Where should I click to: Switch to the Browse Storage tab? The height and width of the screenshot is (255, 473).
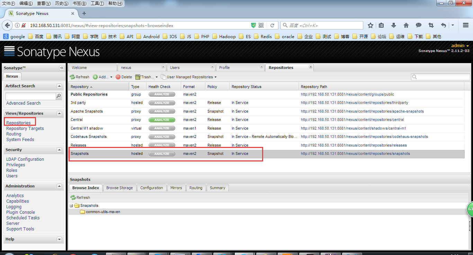(x=119, y=188)
